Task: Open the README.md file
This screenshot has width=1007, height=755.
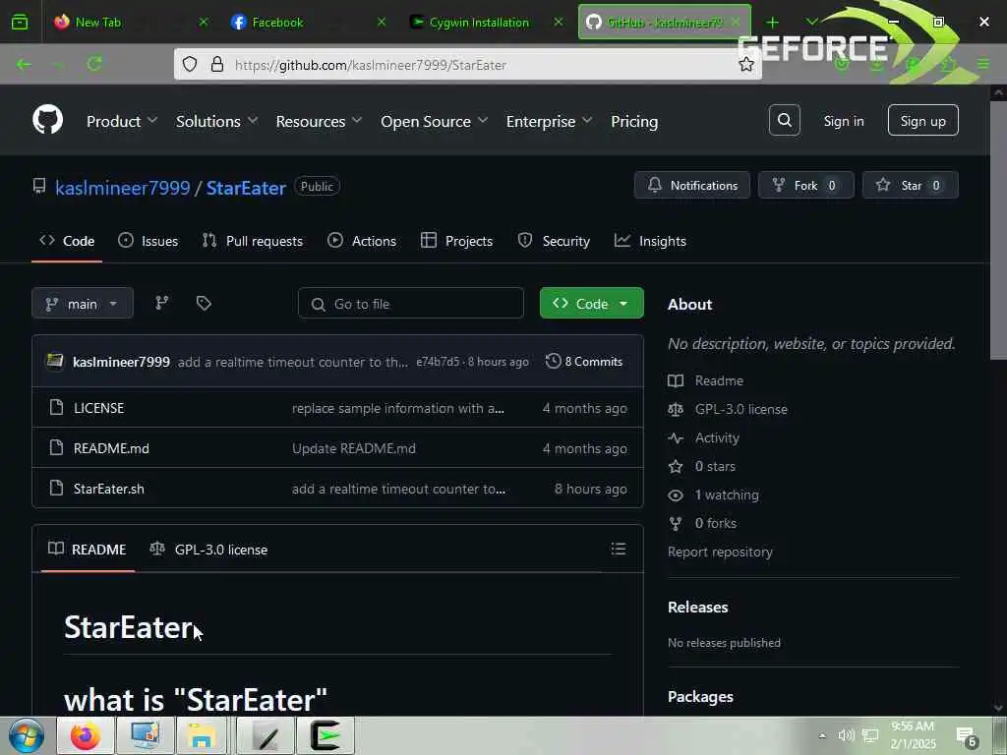Action: (x=111, y=448)
